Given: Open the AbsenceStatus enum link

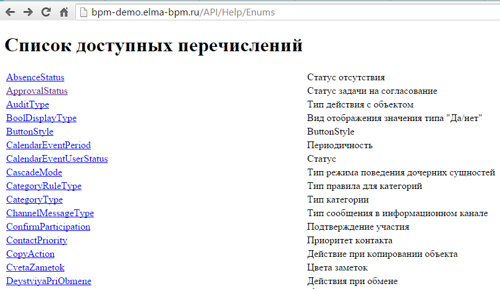Looking at the screenshot, I should (35, 77).
